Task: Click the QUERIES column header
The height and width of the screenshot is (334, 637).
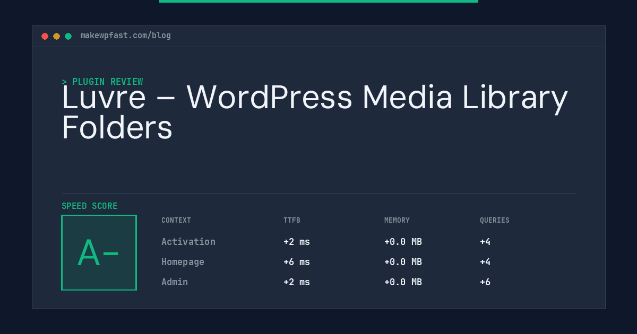Action: point(495,221)
